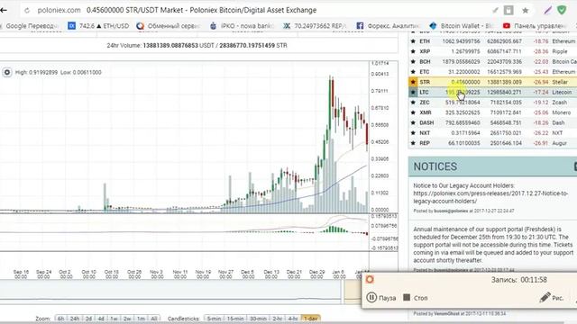Open chart settings gear icon
Viewport: 577px width, 324px height.
7,72
